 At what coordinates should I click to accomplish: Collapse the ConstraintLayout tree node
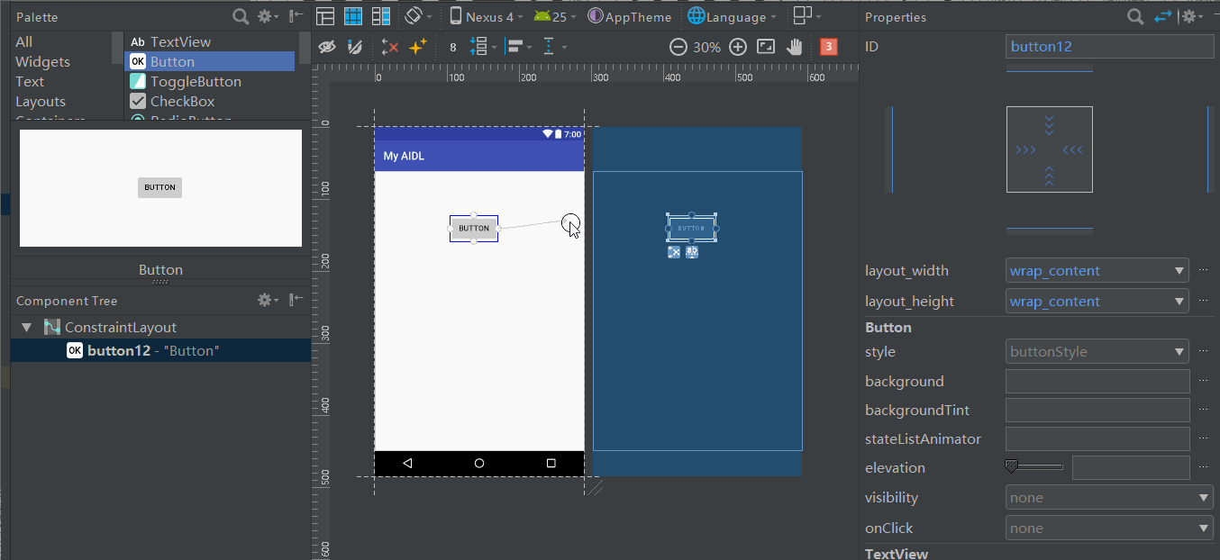point(26,328)
